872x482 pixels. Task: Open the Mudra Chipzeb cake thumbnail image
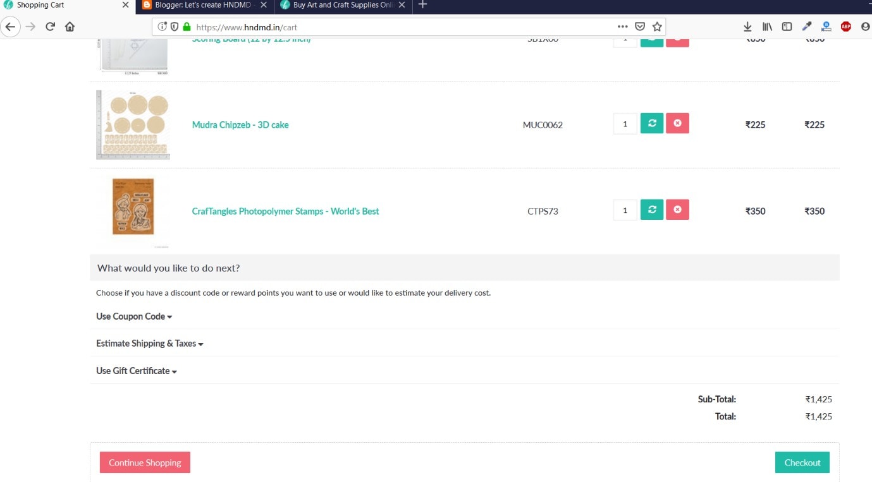tap(133, 124)
